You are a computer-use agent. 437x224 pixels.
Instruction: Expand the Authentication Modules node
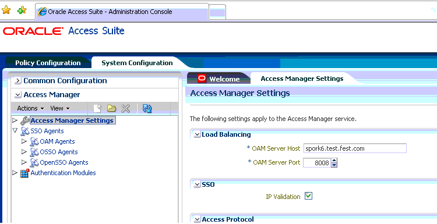(x=15, y=173)
